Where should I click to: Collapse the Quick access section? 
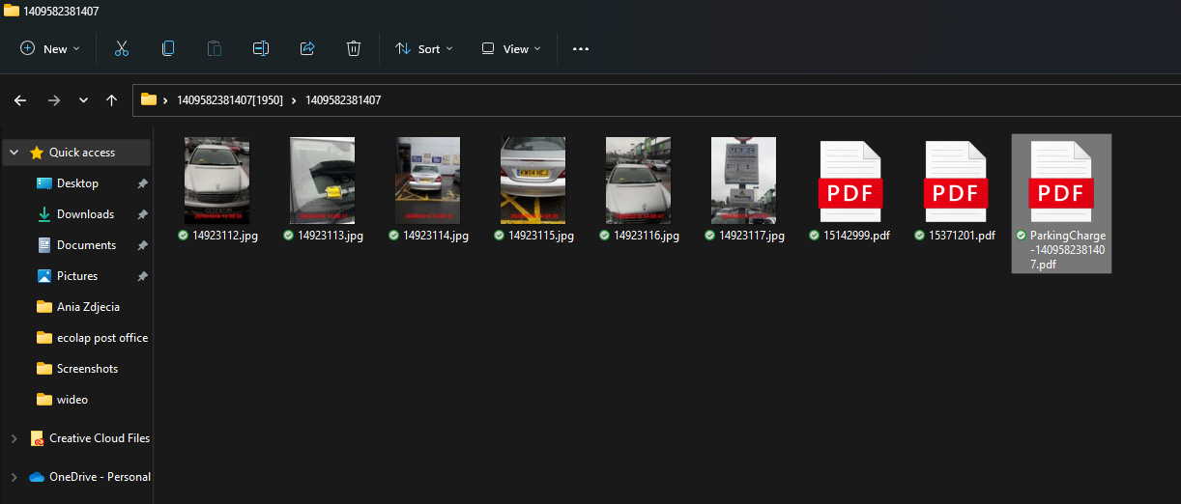click(x=14, y=153)
